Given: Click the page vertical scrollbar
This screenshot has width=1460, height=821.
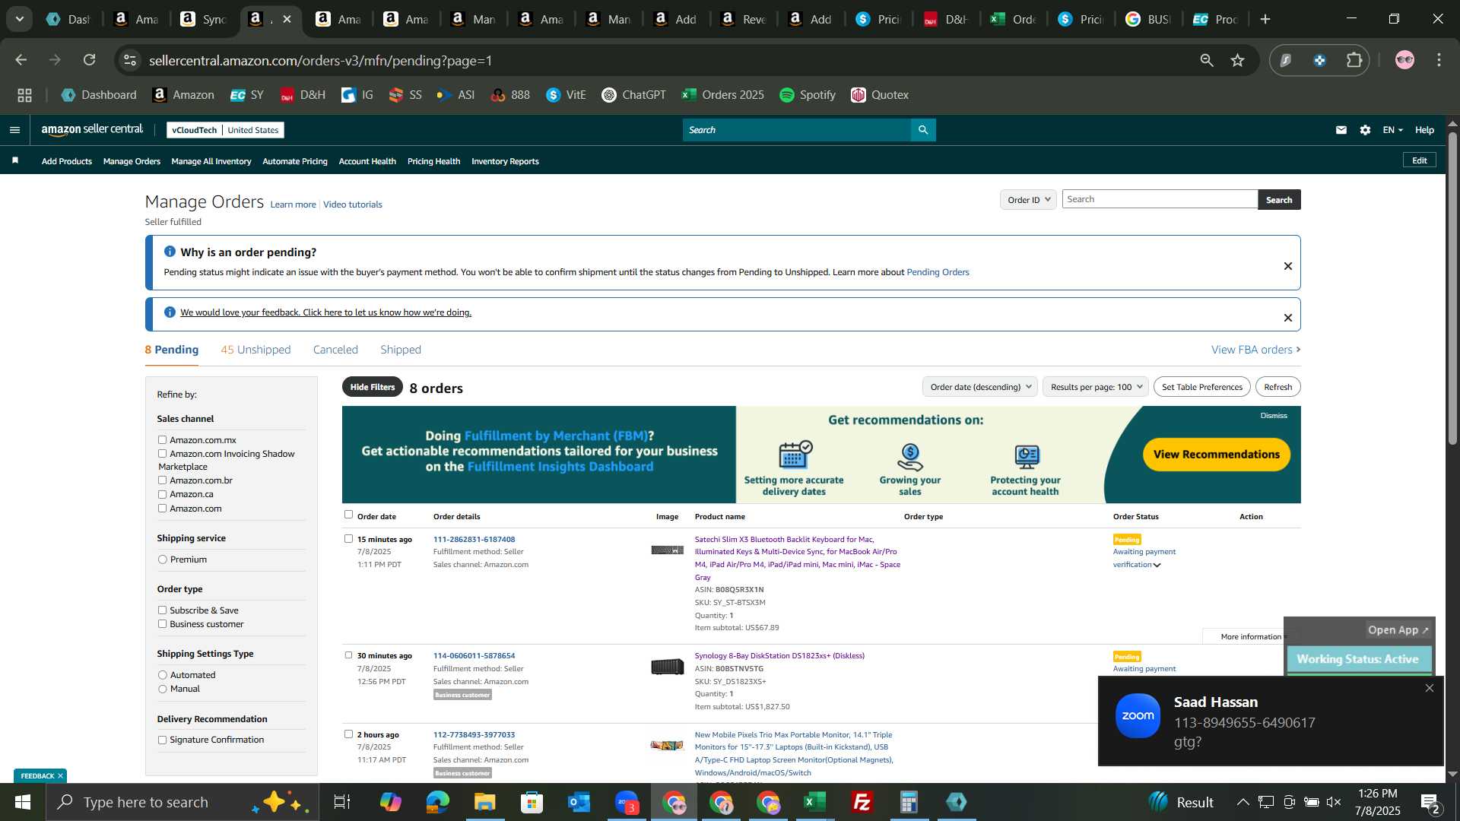Looking at the screenshot, I should [1452, 289].
